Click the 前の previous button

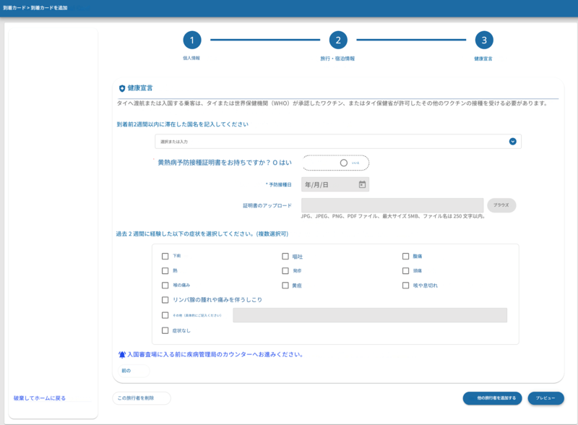(134, 371)
